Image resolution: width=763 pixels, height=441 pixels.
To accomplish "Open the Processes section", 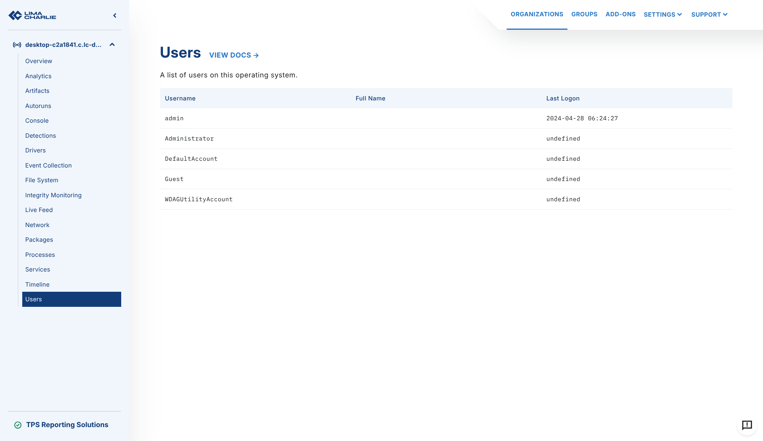I will click(x=40, y=255).
